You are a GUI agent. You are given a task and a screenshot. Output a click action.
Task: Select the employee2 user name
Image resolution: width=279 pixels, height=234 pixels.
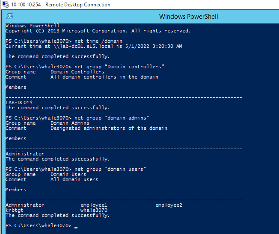[x=169, y=205]
